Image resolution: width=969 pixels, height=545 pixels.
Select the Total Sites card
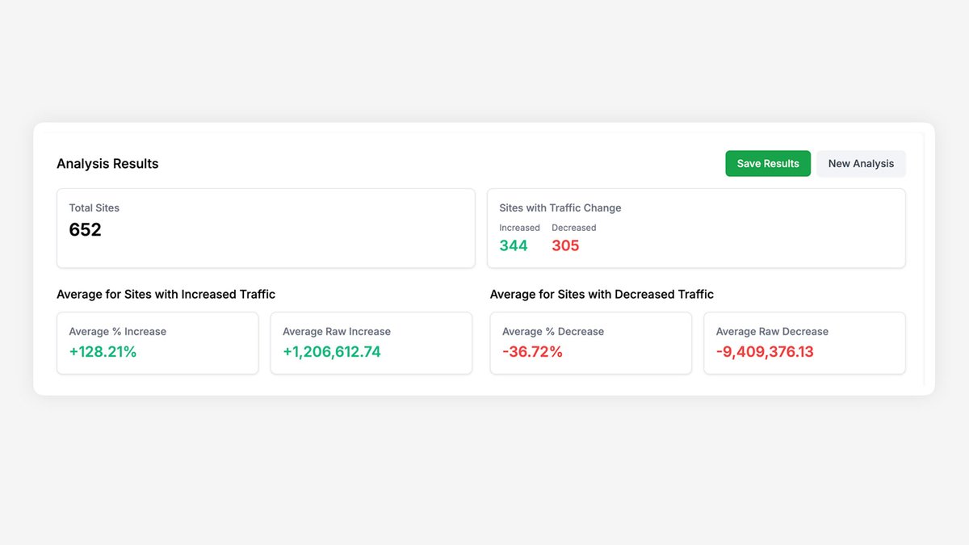(x=266, y=228)
